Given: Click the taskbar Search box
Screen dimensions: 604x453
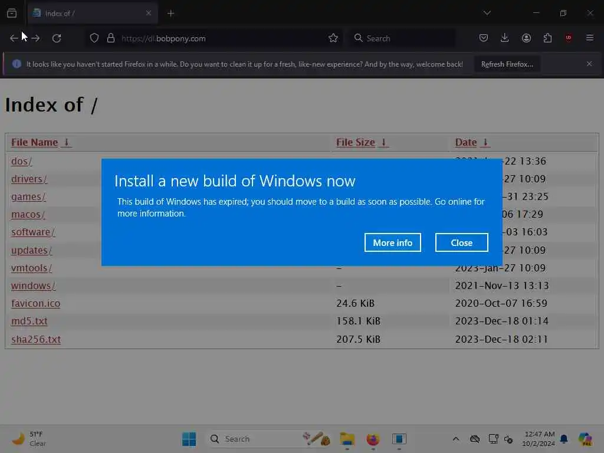Looking at the screenshot, I should pos(270,439).
